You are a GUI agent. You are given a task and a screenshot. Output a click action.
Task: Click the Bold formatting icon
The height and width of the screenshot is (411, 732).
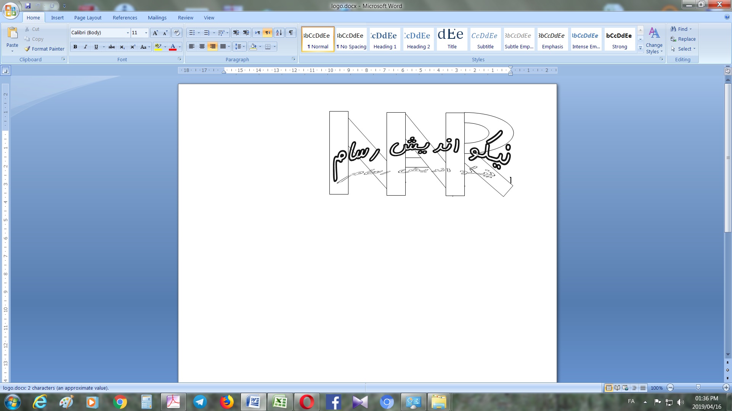pos(75,46)
